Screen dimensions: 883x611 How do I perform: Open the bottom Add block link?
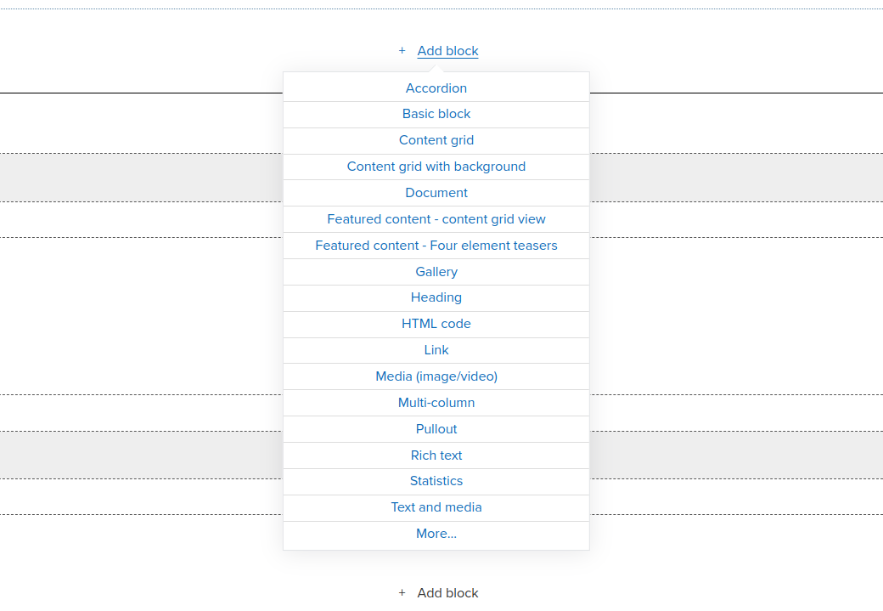coord(447,592)
